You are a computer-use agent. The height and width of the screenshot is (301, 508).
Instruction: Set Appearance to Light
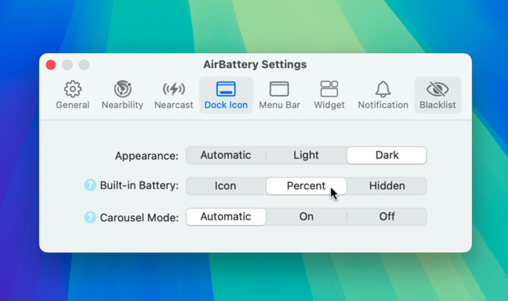(307, 156)
